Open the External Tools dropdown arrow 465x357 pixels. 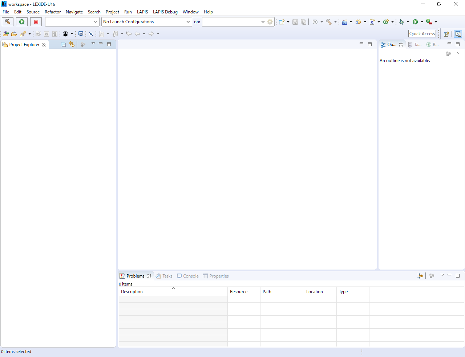[x=436, y=22]
